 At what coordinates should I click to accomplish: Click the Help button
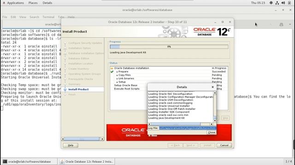click(x=71, y=145)
